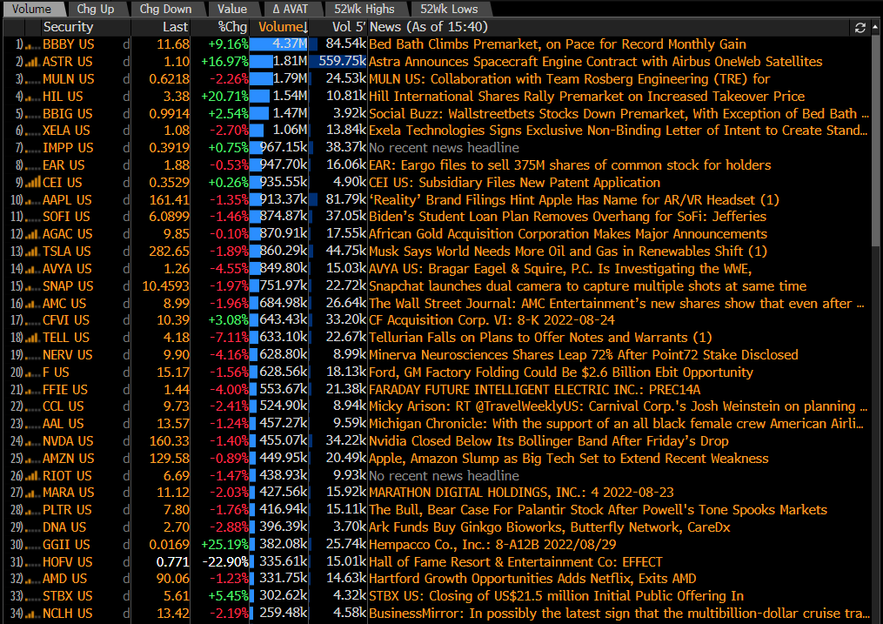The height and width of the screenshot is (624, 883).
Task: Select the AMC US ticker
Action: pyautogui.click(x=64, y=304)
